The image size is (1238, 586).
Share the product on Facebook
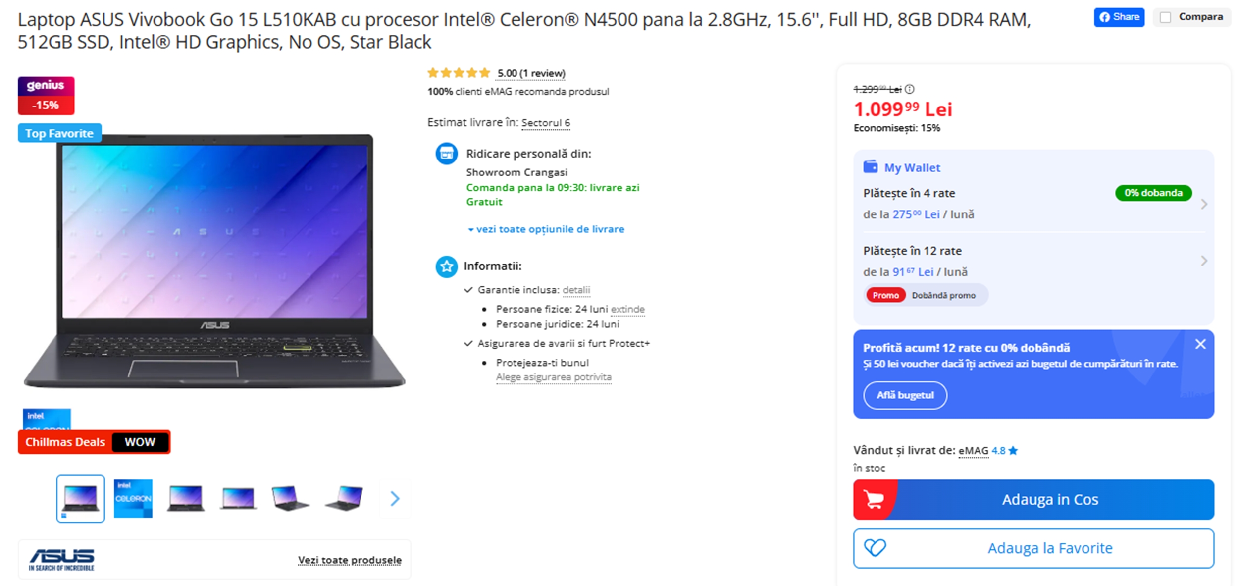(x=1118, y=17)
